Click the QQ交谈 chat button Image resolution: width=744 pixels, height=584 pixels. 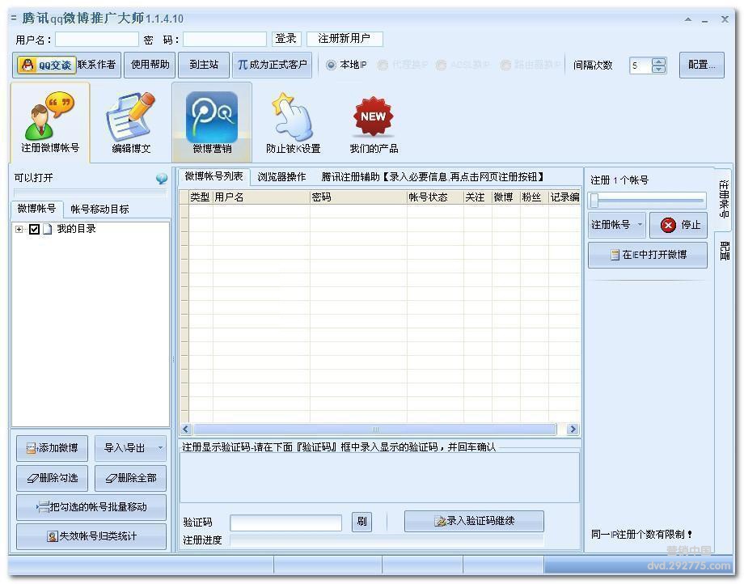tap(47, 65)
